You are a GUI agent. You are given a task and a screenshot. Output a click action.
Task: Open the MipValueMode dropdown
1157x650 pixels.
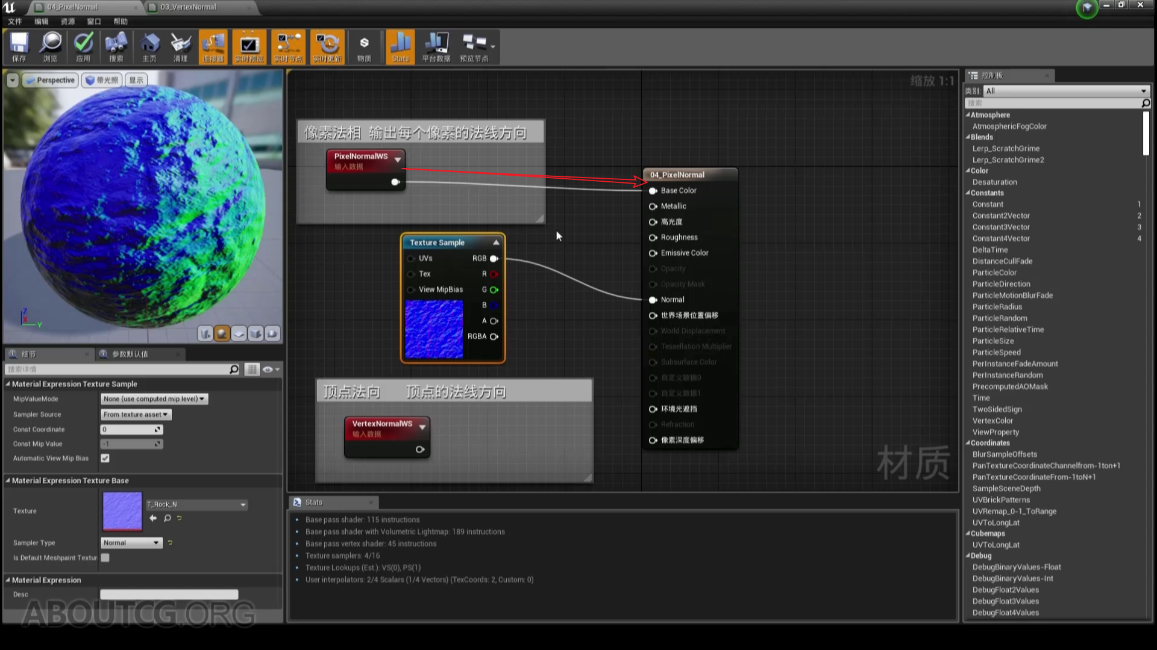click(154, 398)
